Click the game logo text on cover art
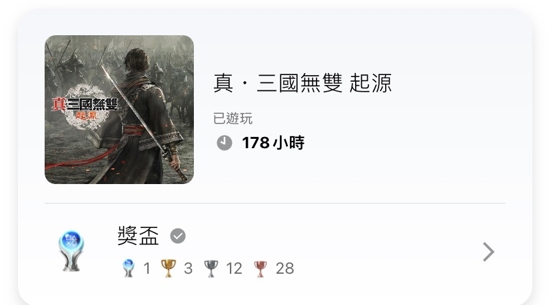Viewport: 551px width, 305px height. (x=85, y=107)
